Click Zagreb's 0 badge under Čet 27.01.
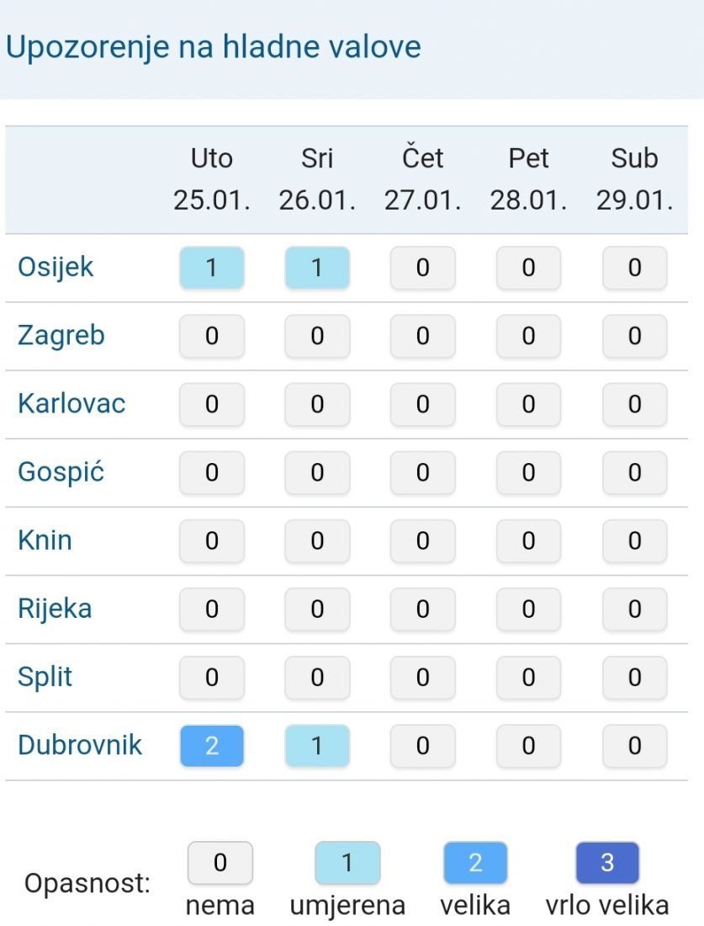Viewport: 704px width, 926px height. pos(423,336)
